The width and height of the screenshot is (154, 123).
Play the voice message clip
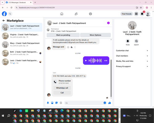(86, 61)
